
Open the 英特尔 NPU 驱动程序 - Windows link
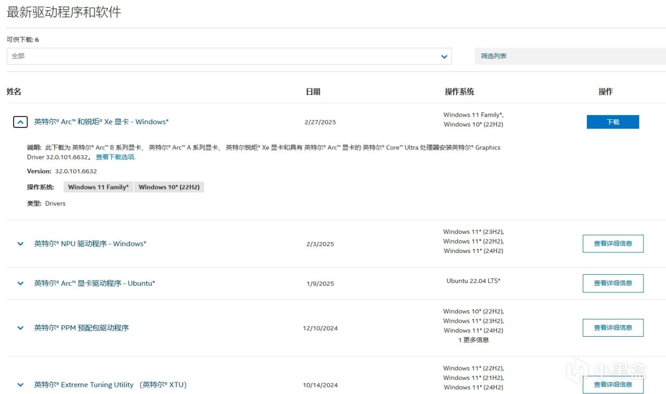[x=90, y=244]
